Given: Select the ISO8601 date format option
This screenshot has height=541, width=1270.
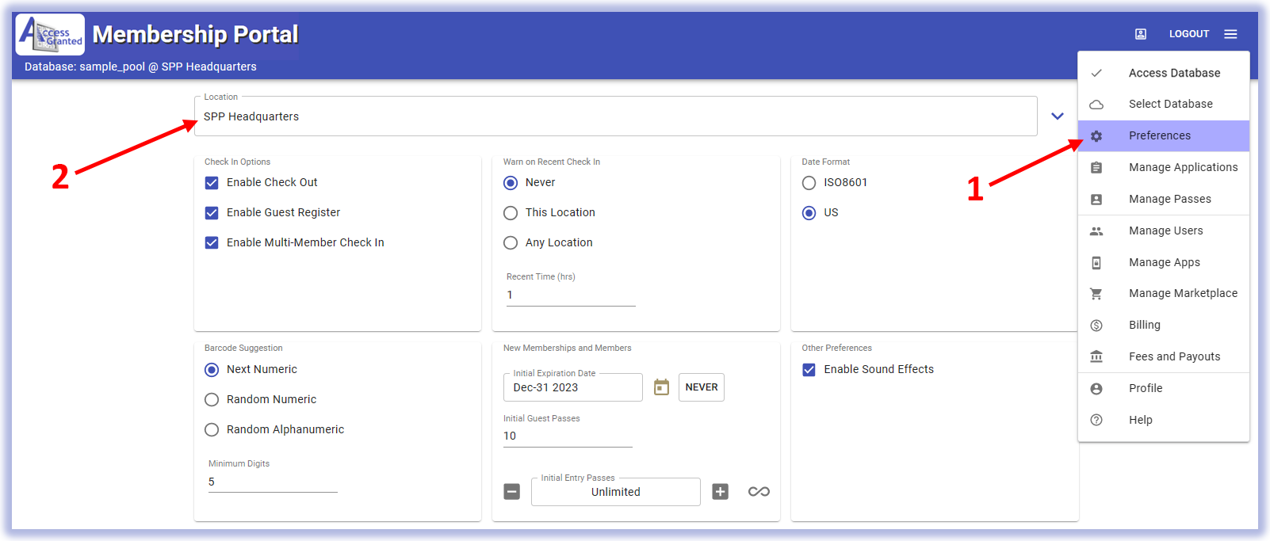Looking at the screenshot, I should [809, 183].
